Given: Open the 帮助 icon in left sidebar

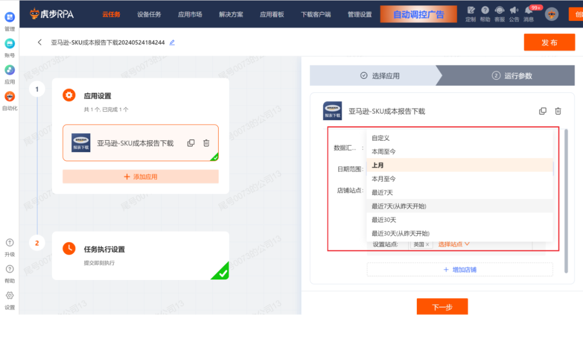Looking at the screenshot, I should point(10,269).
